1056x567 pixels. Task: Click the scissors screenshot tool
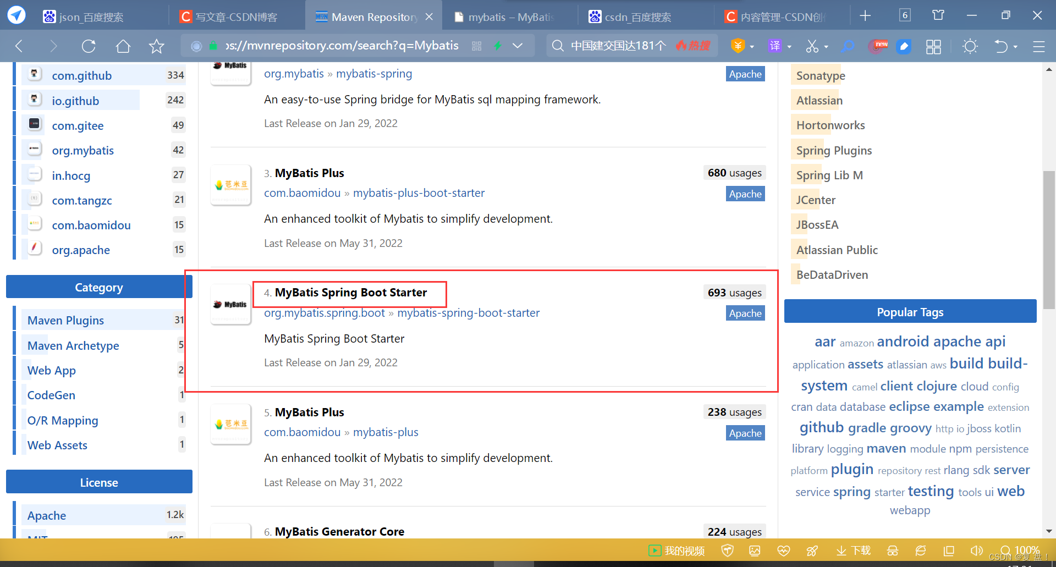click(x=812, y=46)
